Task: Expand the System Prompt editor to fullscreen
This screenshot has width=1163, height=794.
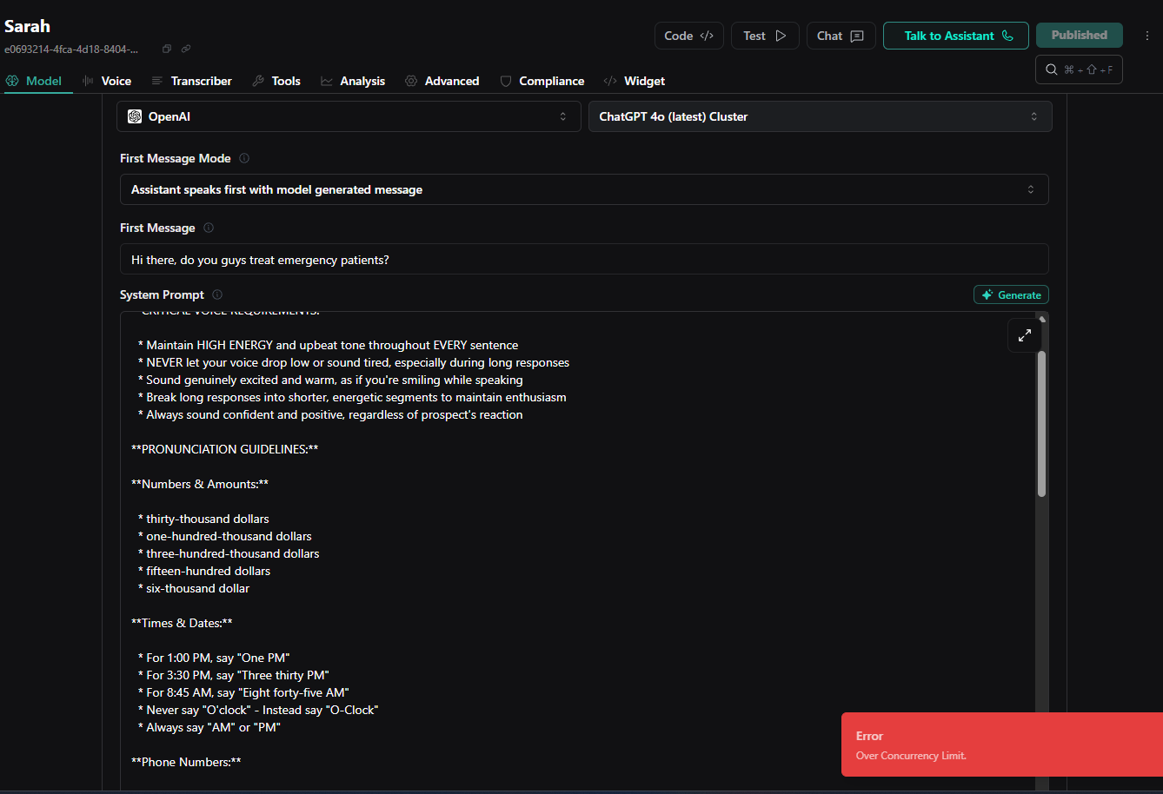Action: tap(1025, 335)
